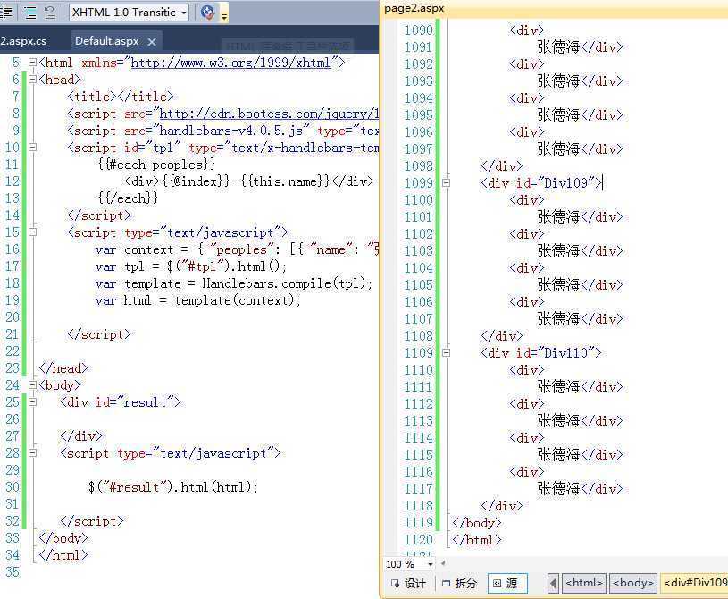
Task: Click the Handlebars.compile(tpl) line
Action: 233,283
